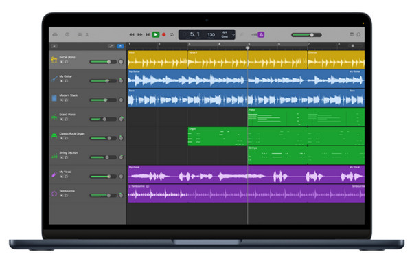Click bar 7 in the timeline ruler
Screen dimensions: 412x261
(x=309, y=45)
